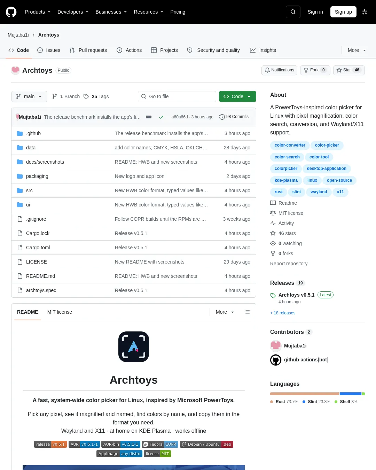Image resolution: width=376 pixels, height=470 pixels.
Task: Expand the README More tabs dropdown
Action: coord(225,312)
